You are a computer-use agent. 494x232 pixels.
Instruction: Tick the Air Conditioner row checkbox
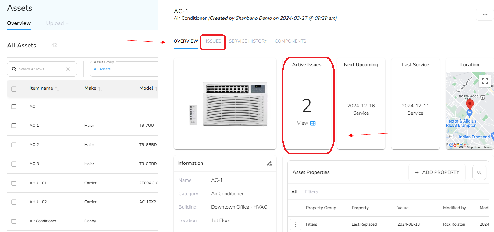[14, 221]
